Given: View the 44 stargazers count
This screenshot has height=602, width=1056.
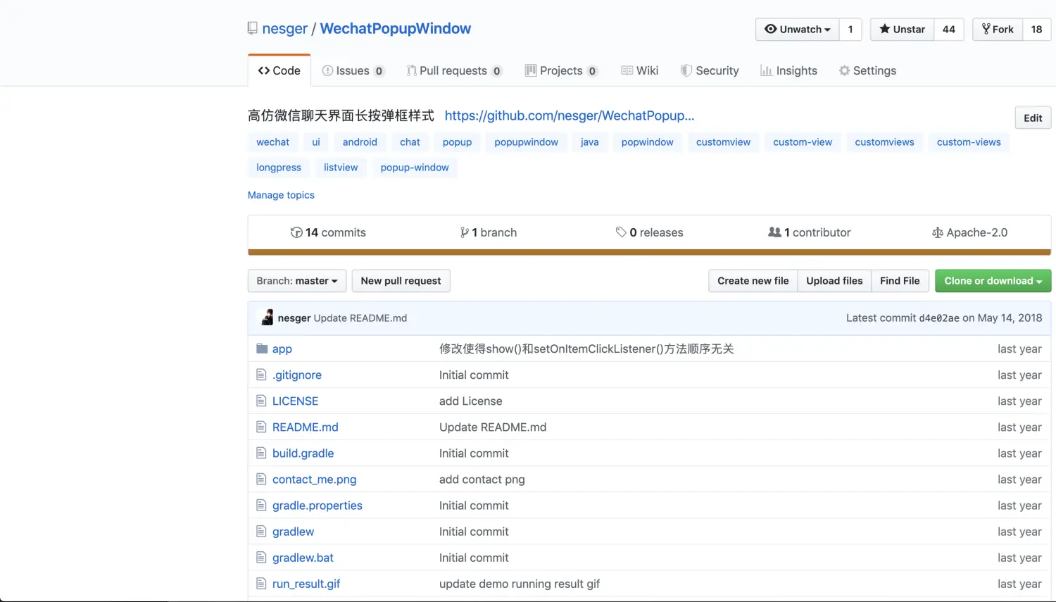Looking at the screenshot, I should [949, 29].
